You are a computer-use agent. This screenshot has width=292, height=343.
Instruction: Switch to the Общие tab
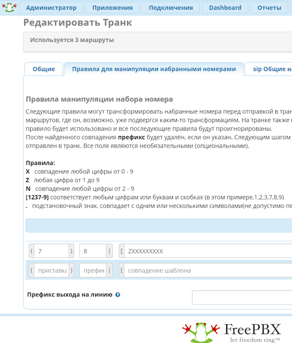(44, 69)
